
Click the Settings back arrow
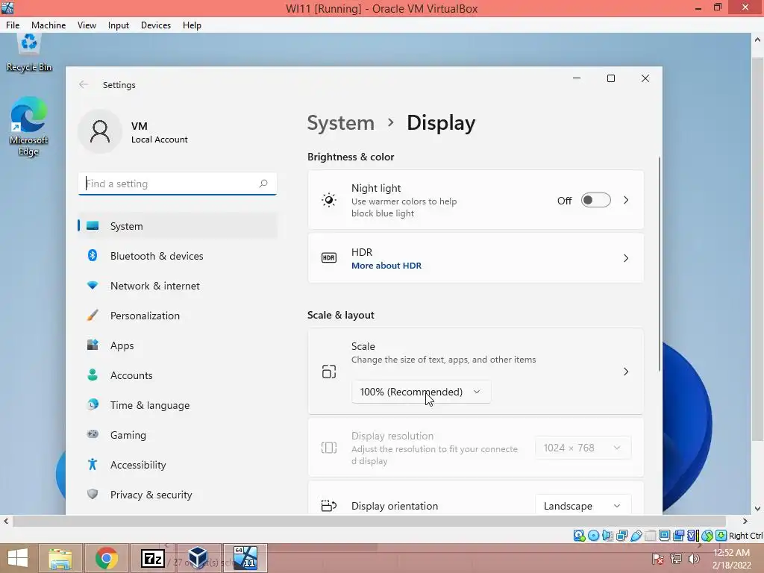coord(84,85)
